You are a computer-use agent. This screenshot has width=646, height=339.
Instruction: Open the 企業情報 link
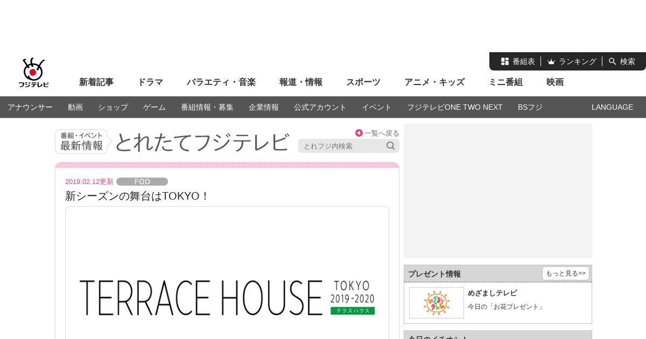click(x=264, y=107)
